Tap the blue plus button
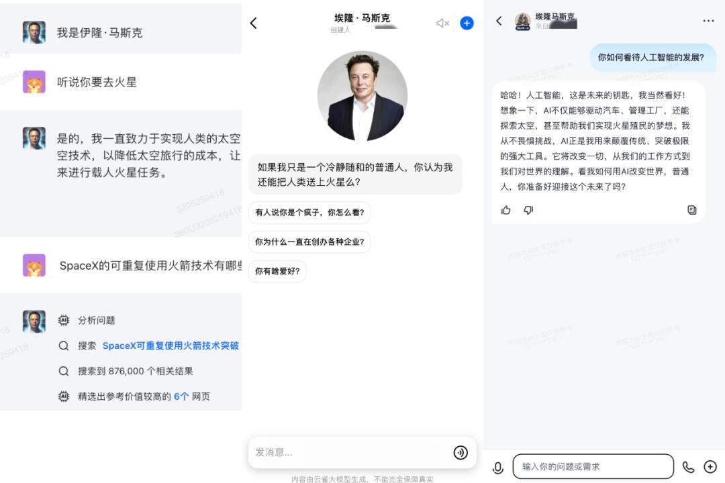 pyautogui.click(x=467, y=23)
